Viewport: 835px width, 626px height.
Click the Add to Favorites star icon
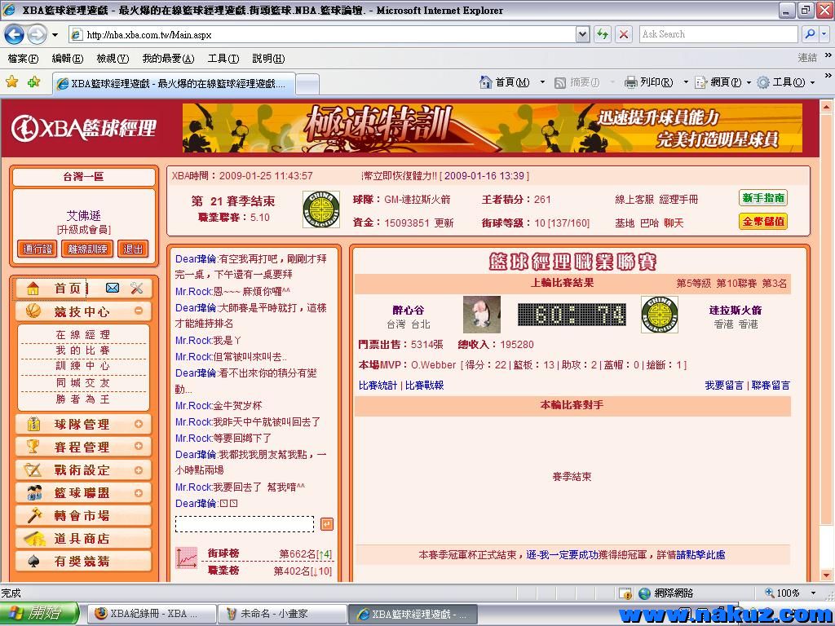click(x=34, y=82)
